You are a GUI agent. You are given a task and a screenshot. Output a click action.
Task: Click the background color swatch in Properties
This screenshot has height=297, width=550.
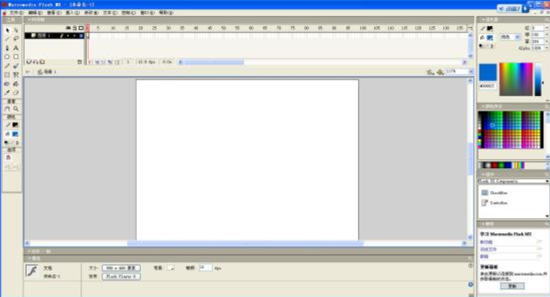(171, 268)
